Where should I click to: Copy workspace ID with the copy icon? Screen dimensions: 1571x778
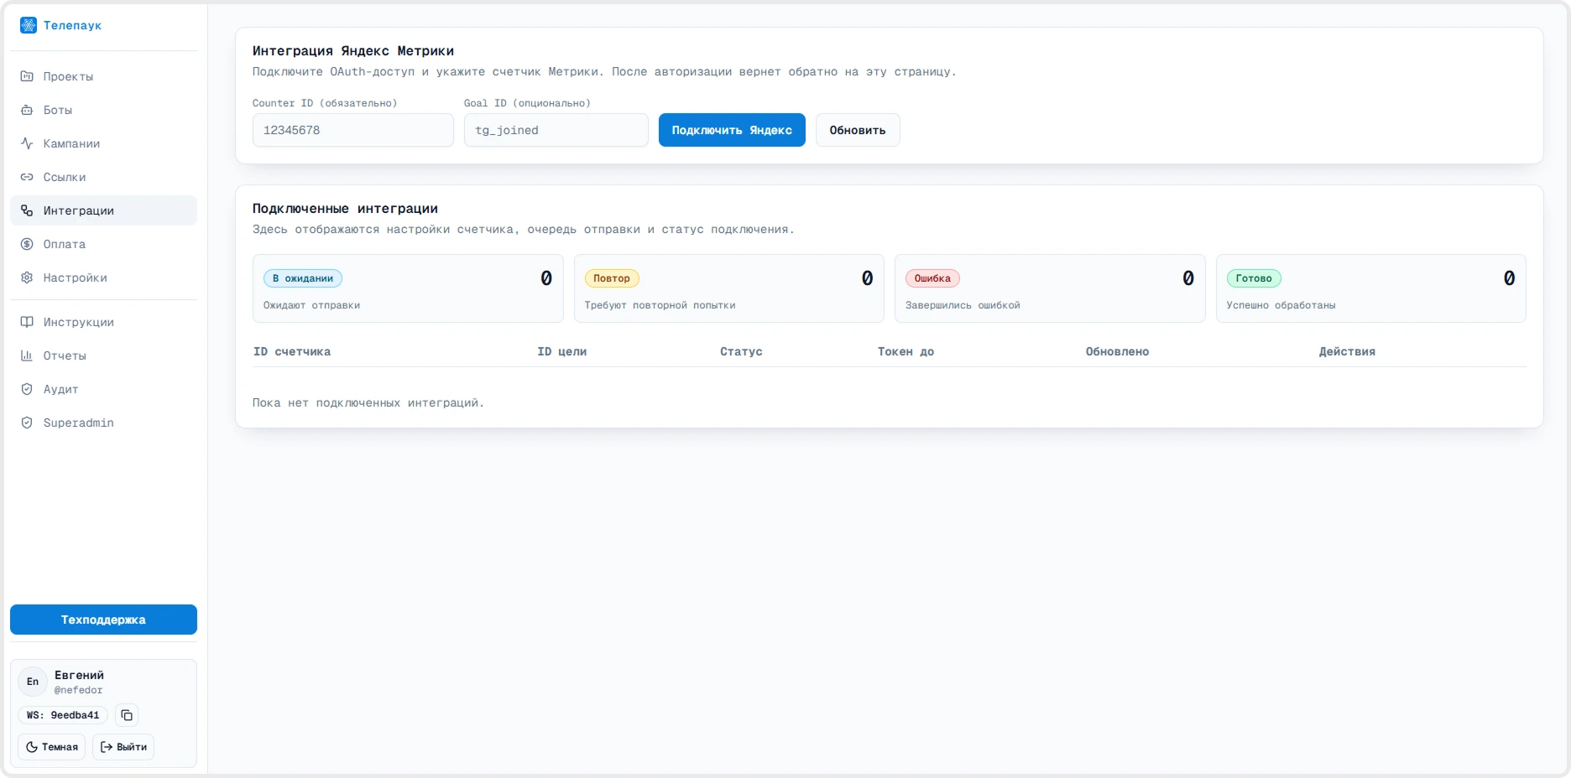[x=127, y=715]
